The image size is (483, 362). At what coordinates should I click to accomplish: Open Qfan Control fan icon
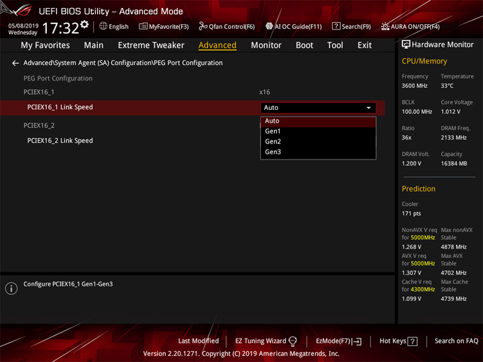[203, 26]
